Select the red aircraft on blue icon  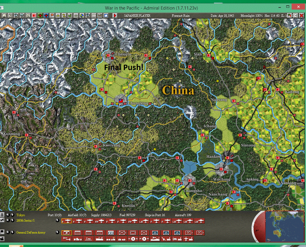(46, 16)
